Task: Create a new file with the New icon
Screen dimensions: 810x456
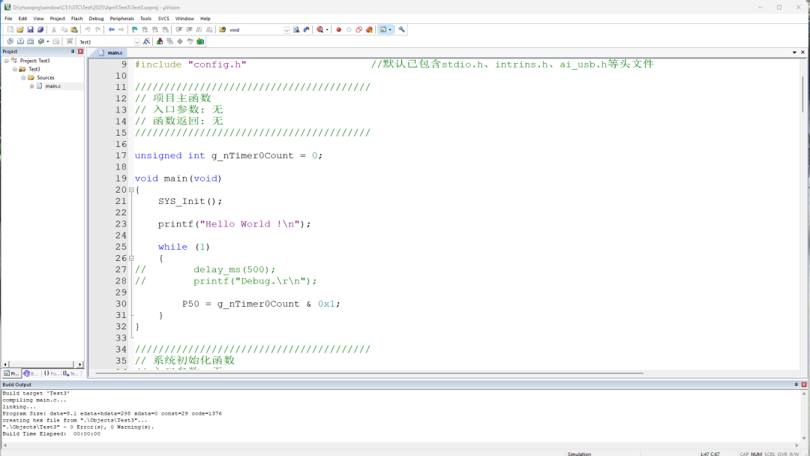Action: [x=10, y=30]
